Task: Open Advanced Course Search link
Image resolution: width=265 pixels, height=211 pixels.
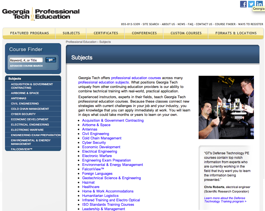Action: pos(26,66)
